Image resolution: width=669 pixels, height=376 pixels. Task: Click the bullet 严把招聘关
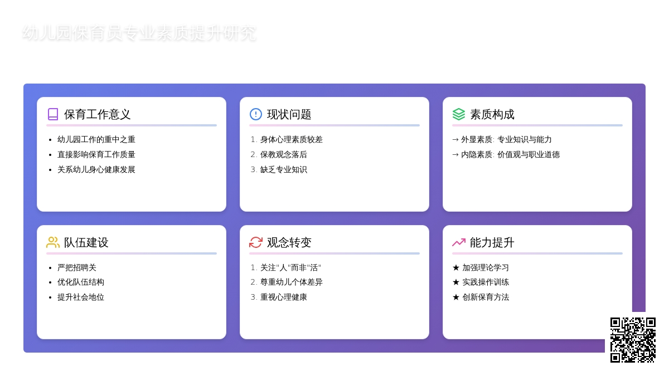pyautogui.click(x=77, y=267)
